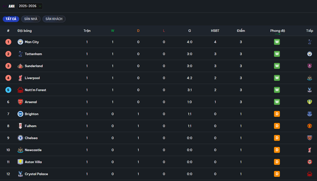Click the D form badge for Crystal Palace

(277, 174)
